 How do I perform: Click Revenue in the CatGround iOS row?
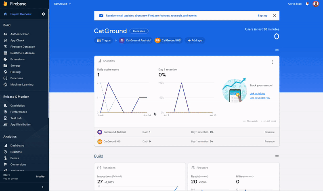[x=270, y=142]
